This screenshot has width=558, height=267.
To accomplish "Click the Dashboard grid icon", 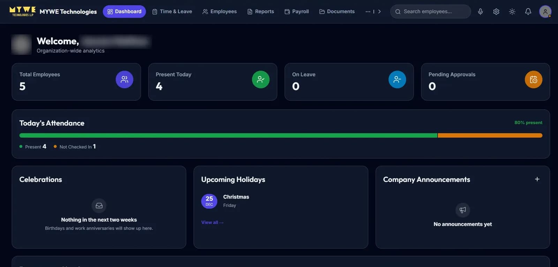I will point(110,12).
